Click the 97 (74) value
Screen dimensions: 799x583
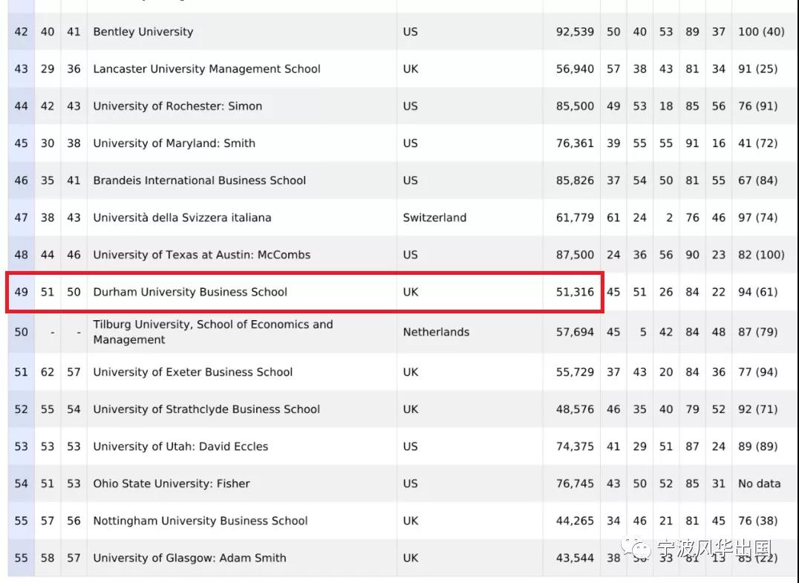click(757, 218)
